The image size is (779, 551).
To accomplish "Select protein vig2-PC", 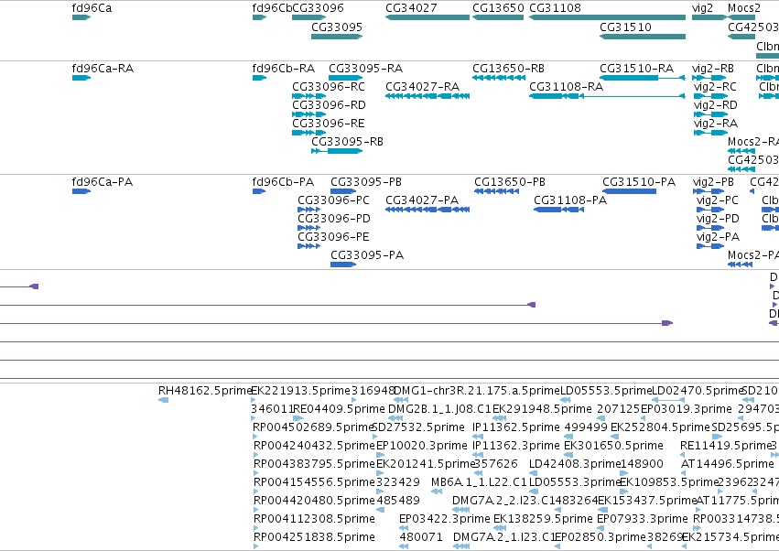I will click(710, 210).
